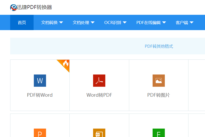Viewport: 205px width, 137px height.
Task: Select the PDF转其他格式 category tab
Action: click(x=159, y=46)
